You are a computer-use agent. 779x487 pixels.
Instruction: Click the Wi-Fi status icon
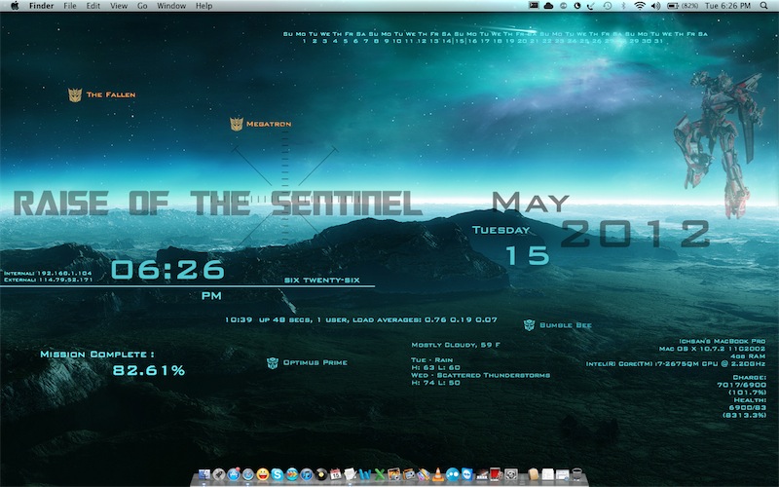click(x=640, y=6)
